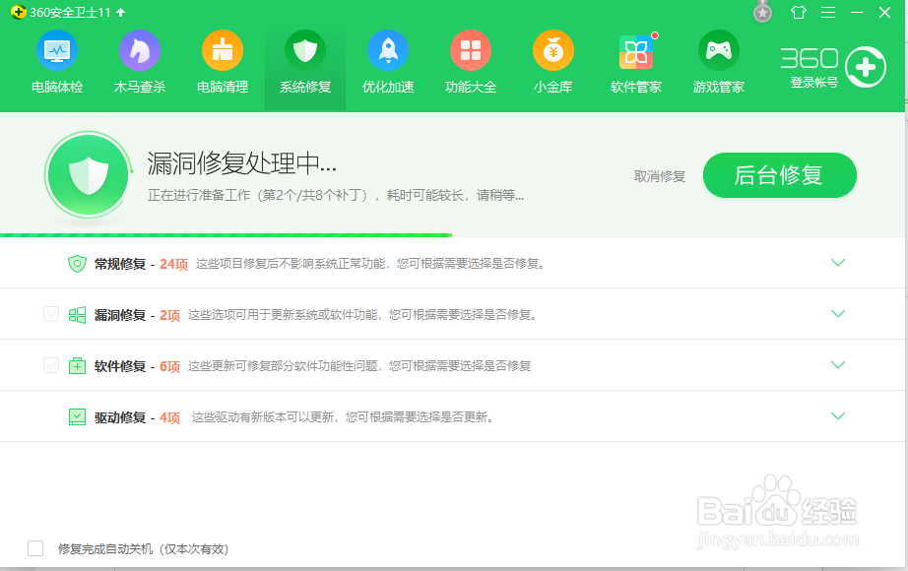Open the 电脑清理 cleanup broom icon
The height and width of the screenshot is (571, 908).
tap(223, 51)
